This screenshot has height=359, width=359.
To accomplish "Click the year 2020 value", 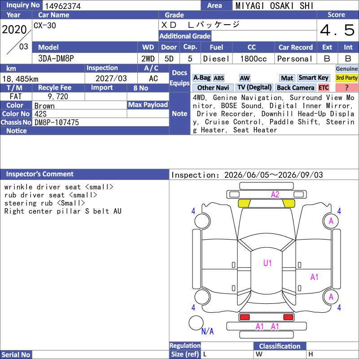I will pyautogui.click(x=14, y=30).
